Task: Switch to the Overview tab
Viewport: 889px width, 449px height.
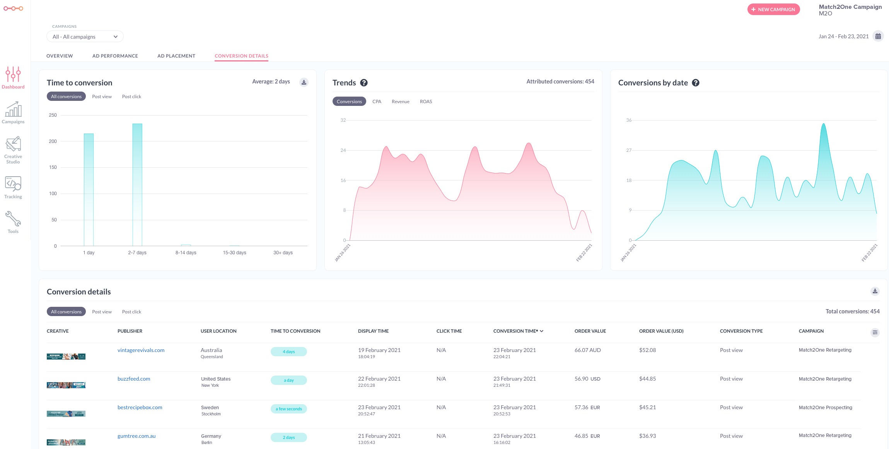Action: [60, 56]
